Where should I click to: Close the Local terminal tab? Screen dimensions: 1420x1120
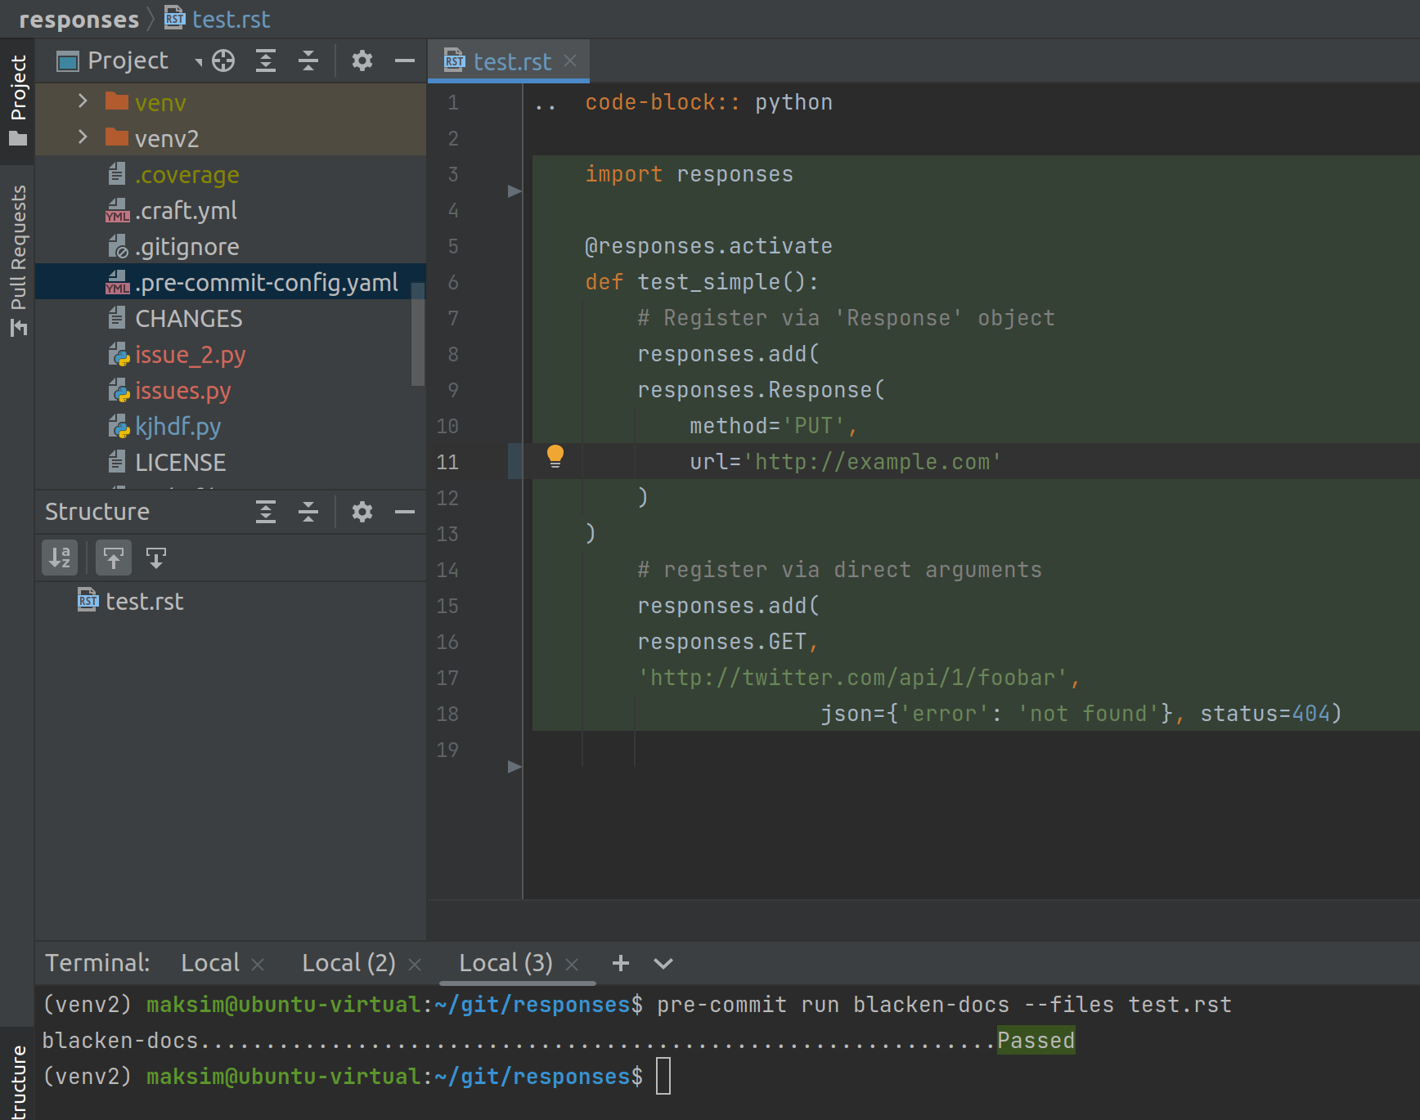[x=258, y=965]
